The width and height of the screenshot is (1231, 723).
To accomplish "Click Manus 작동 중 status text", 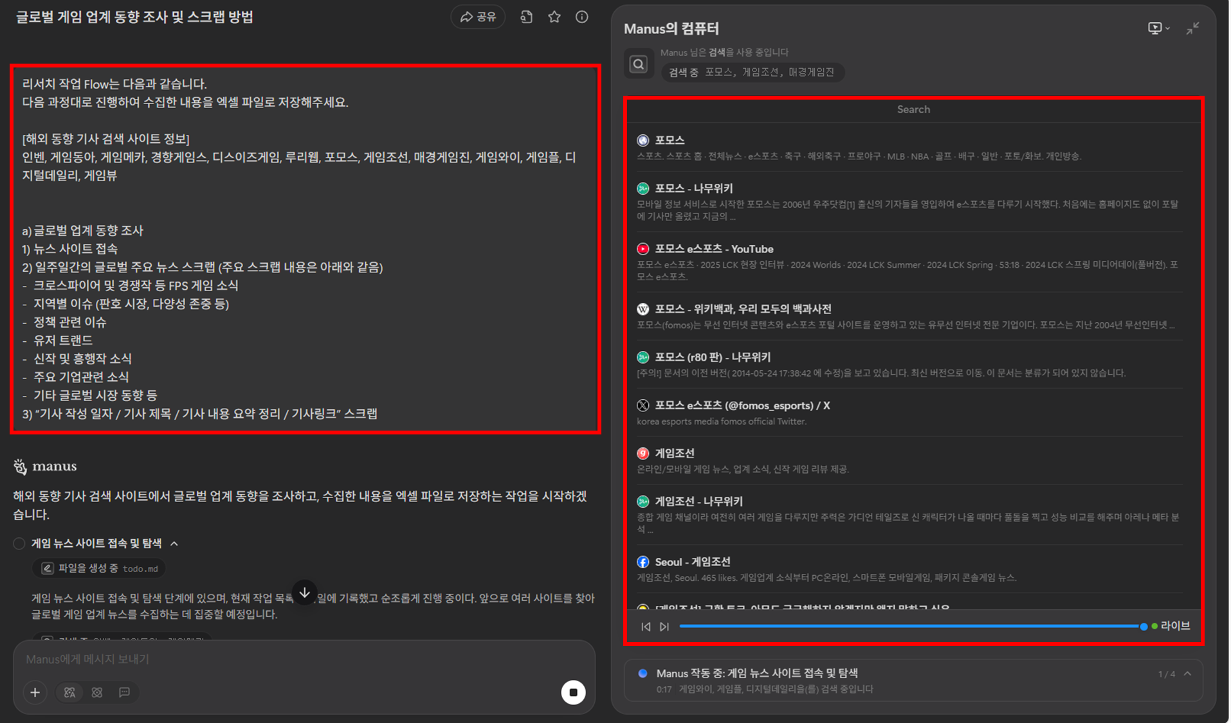I will 757,673.
